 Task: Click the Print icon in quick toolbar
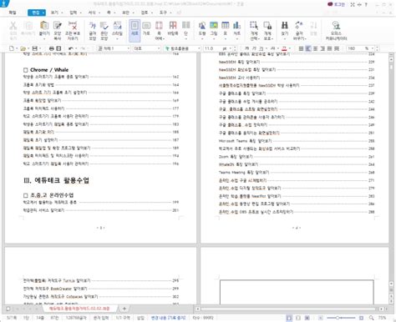[x=52, y=48]
